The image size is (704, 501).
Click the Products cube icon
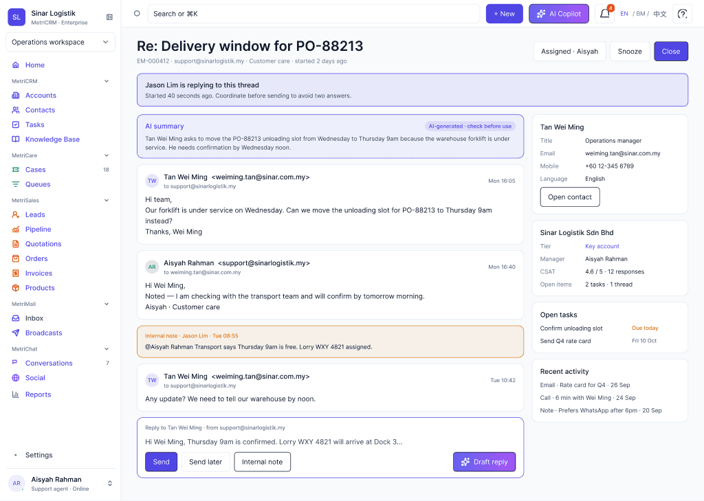[x=16, y=288]
